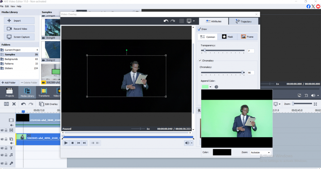Click the speaker volume icon in preview
The image size is (321, 169).
tap(187, 143)
